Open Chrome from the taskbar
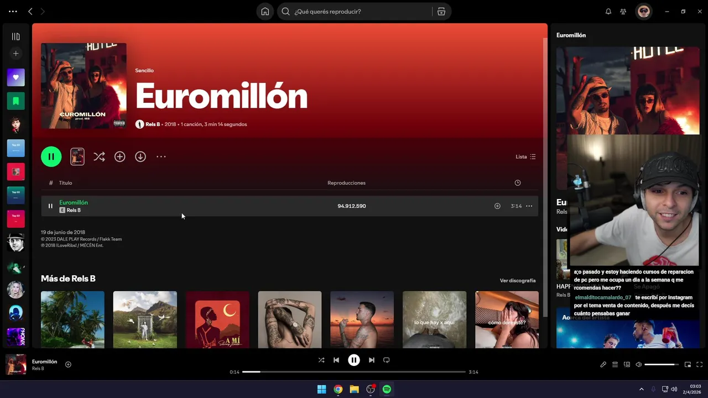This screenshot has height=398, width=708. pos(338,389)
